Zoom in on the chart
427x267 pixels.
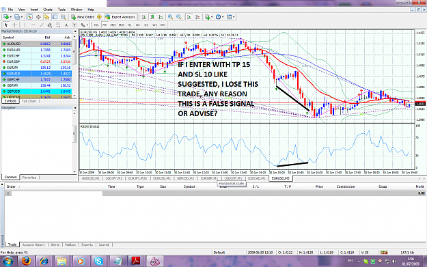(171, 17)
